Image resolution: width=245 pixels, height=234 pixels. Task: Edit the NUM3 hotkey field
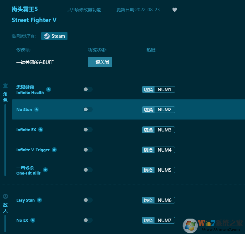tap(165, 130)
